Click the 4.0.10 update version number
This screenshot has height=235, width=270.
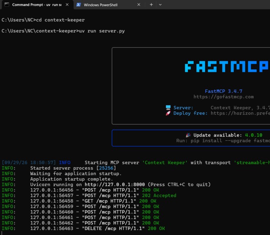pyautogui.click(x=254, y=135)
